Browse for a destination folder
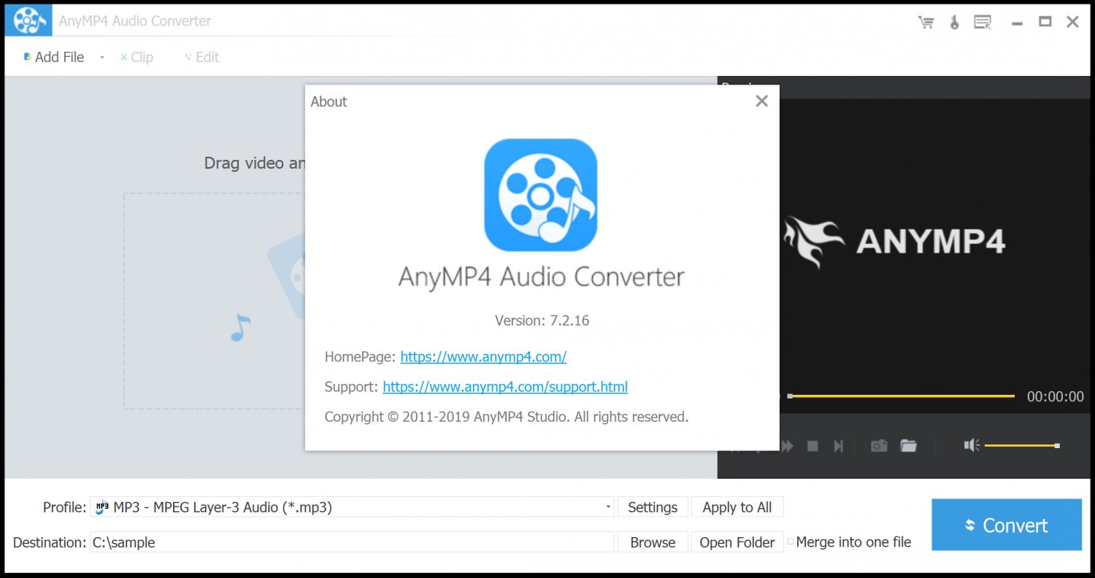 point(653,542)
